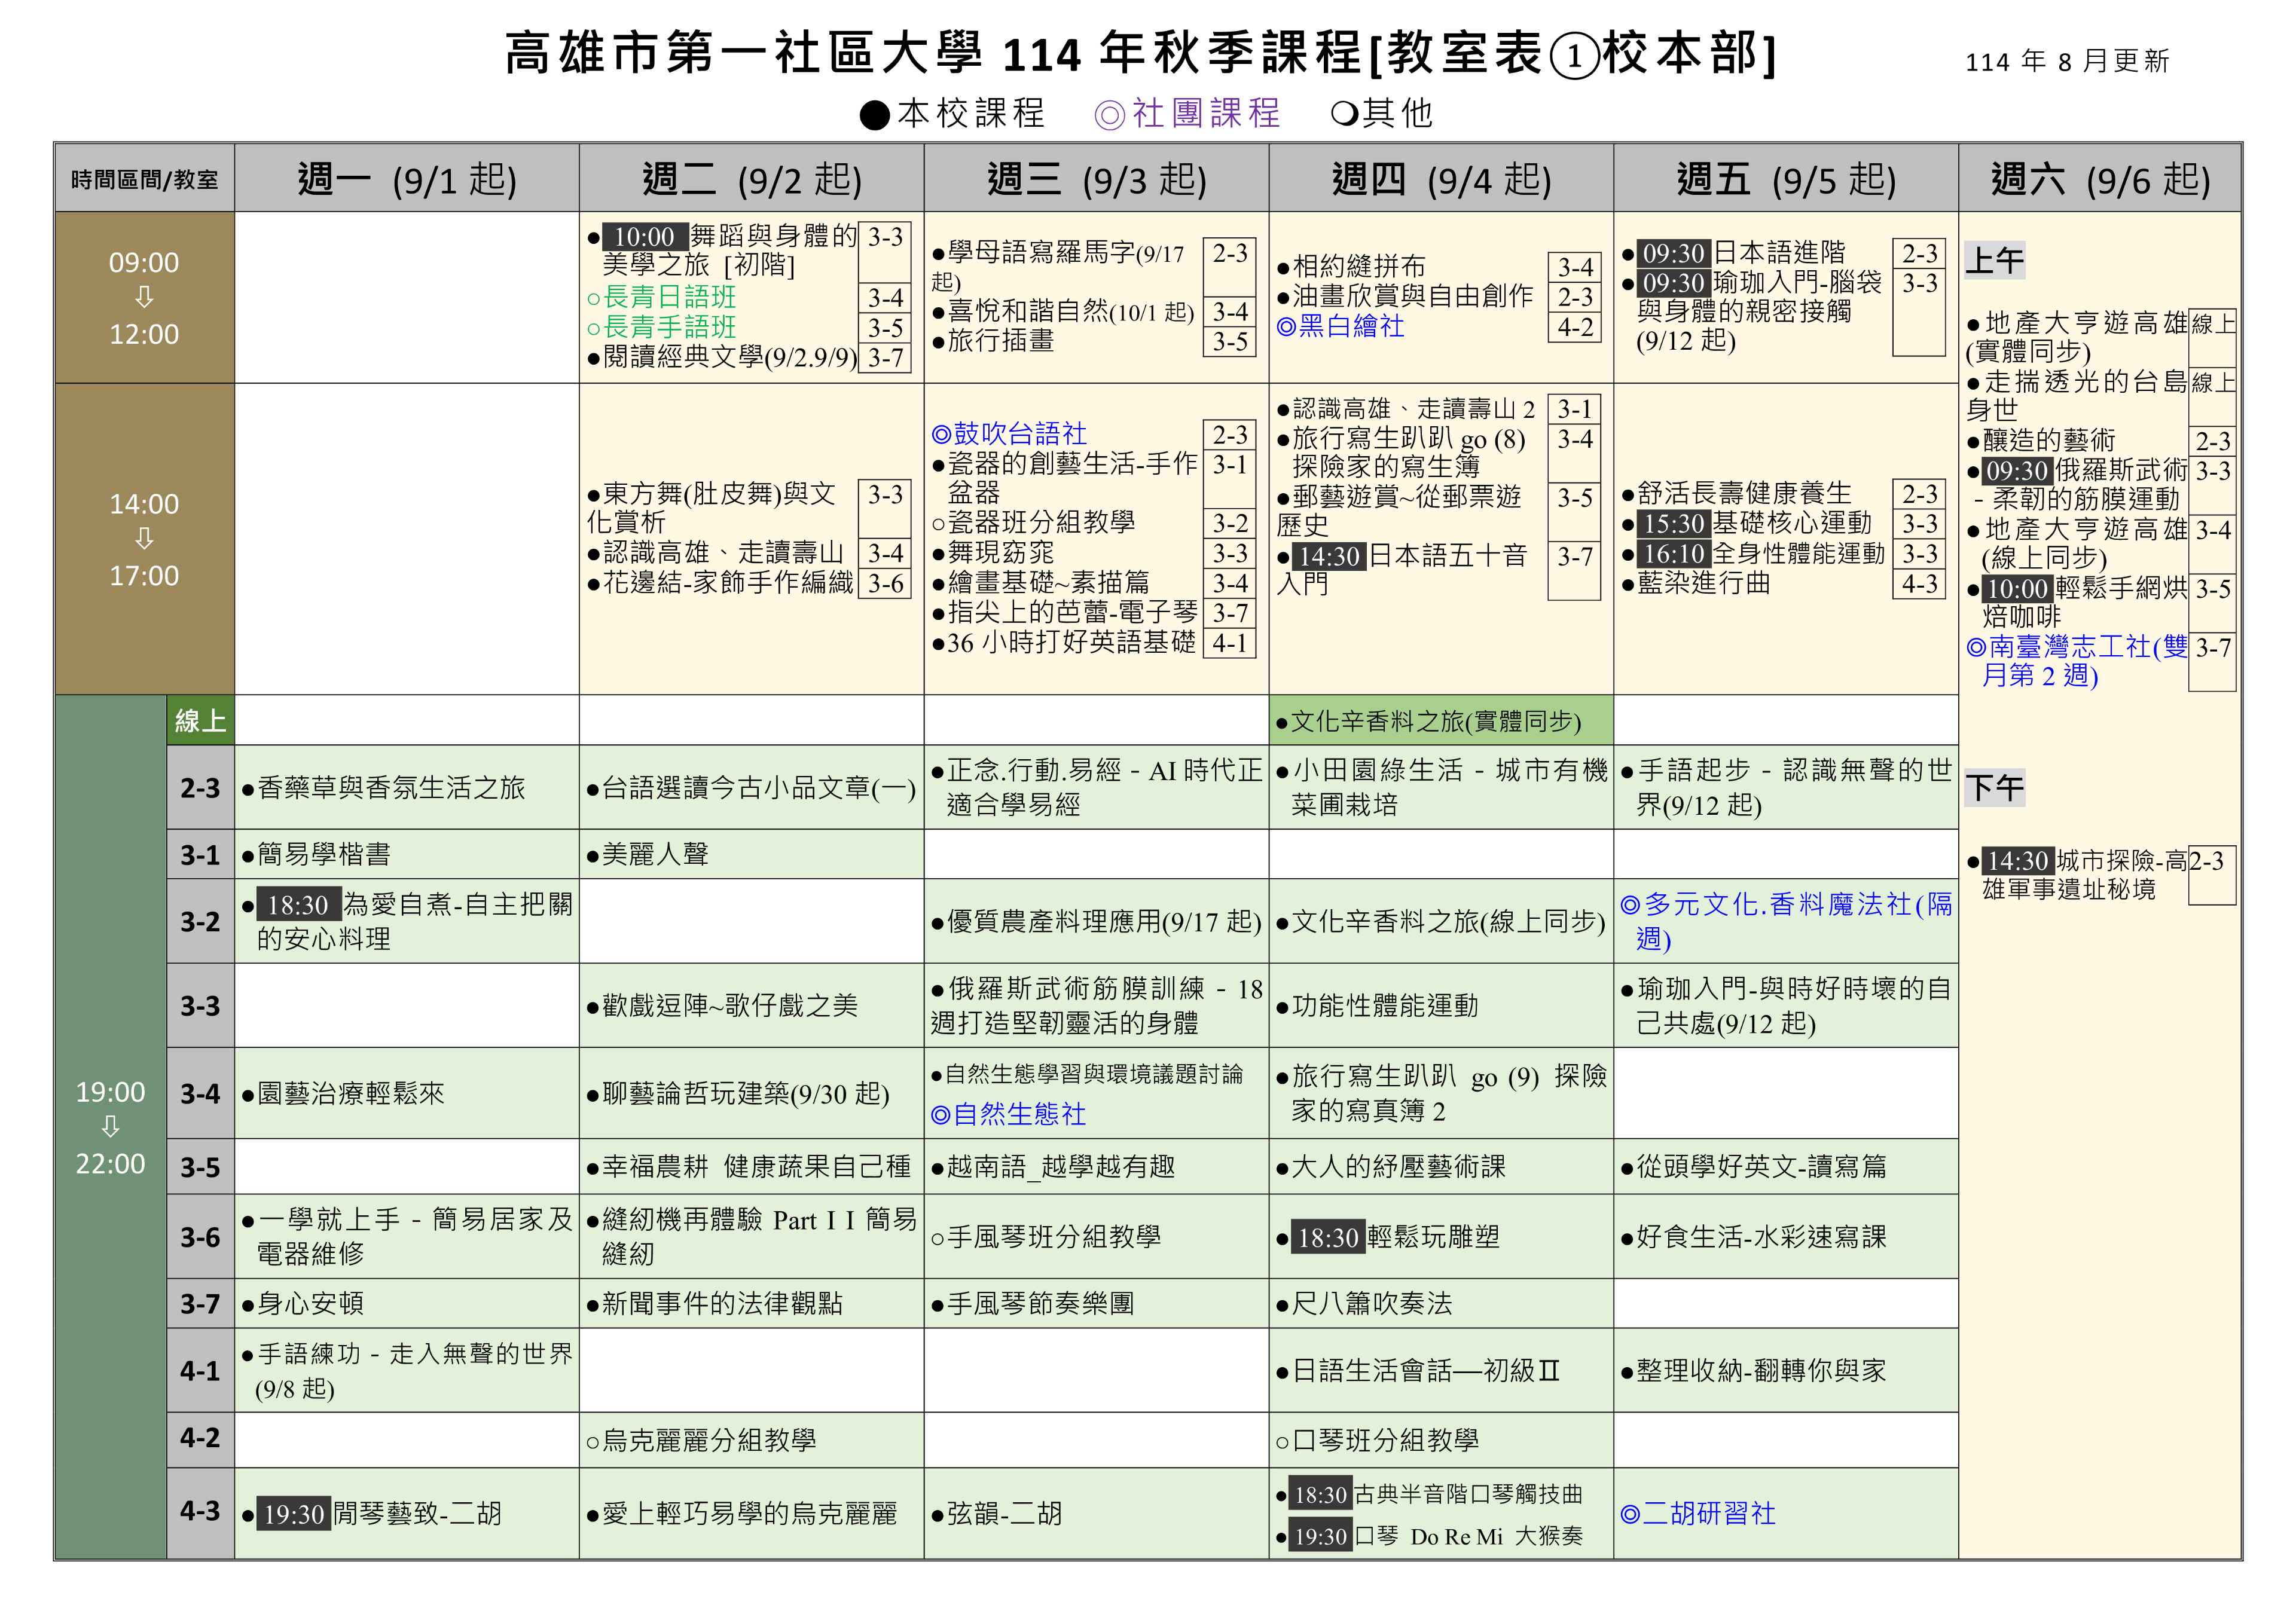This screenshot has width=2296, height=1623.
Task: Click the down arrow under 09:00
Action: coord(144,298)
